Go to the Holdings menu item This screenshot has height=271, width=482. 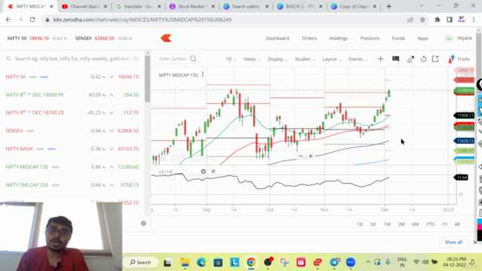(338, 38)
